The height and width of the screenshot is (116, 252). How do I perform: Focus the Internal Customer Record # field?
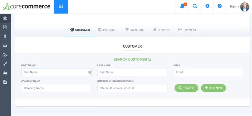pos(132,88)
